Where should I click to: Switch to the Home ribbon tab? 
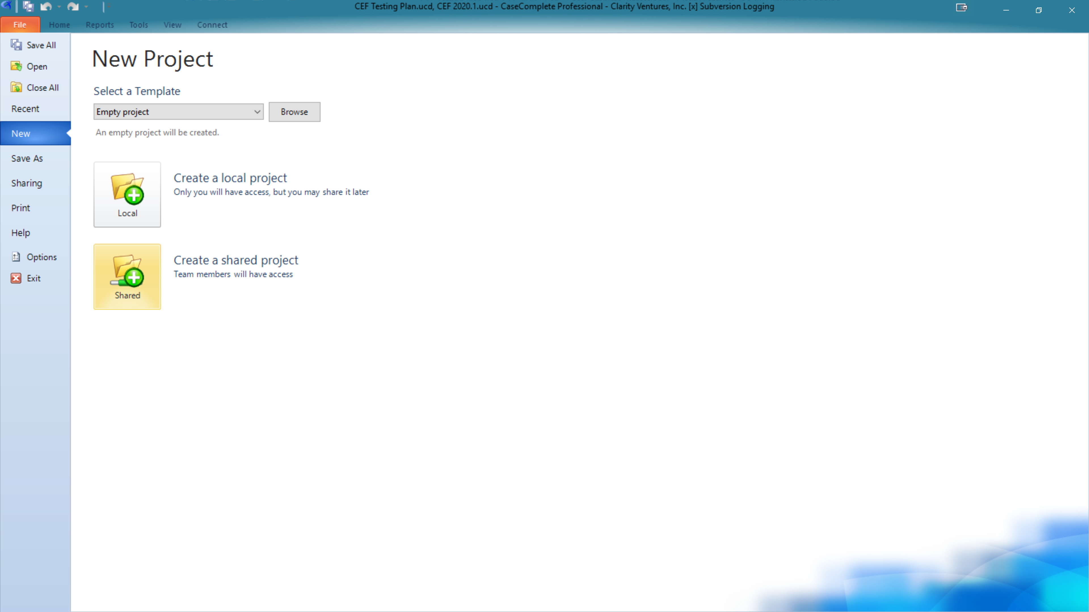[59, 25]
